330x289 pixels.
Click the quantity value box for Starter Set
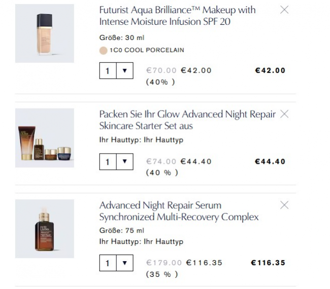tap(108, 162)
